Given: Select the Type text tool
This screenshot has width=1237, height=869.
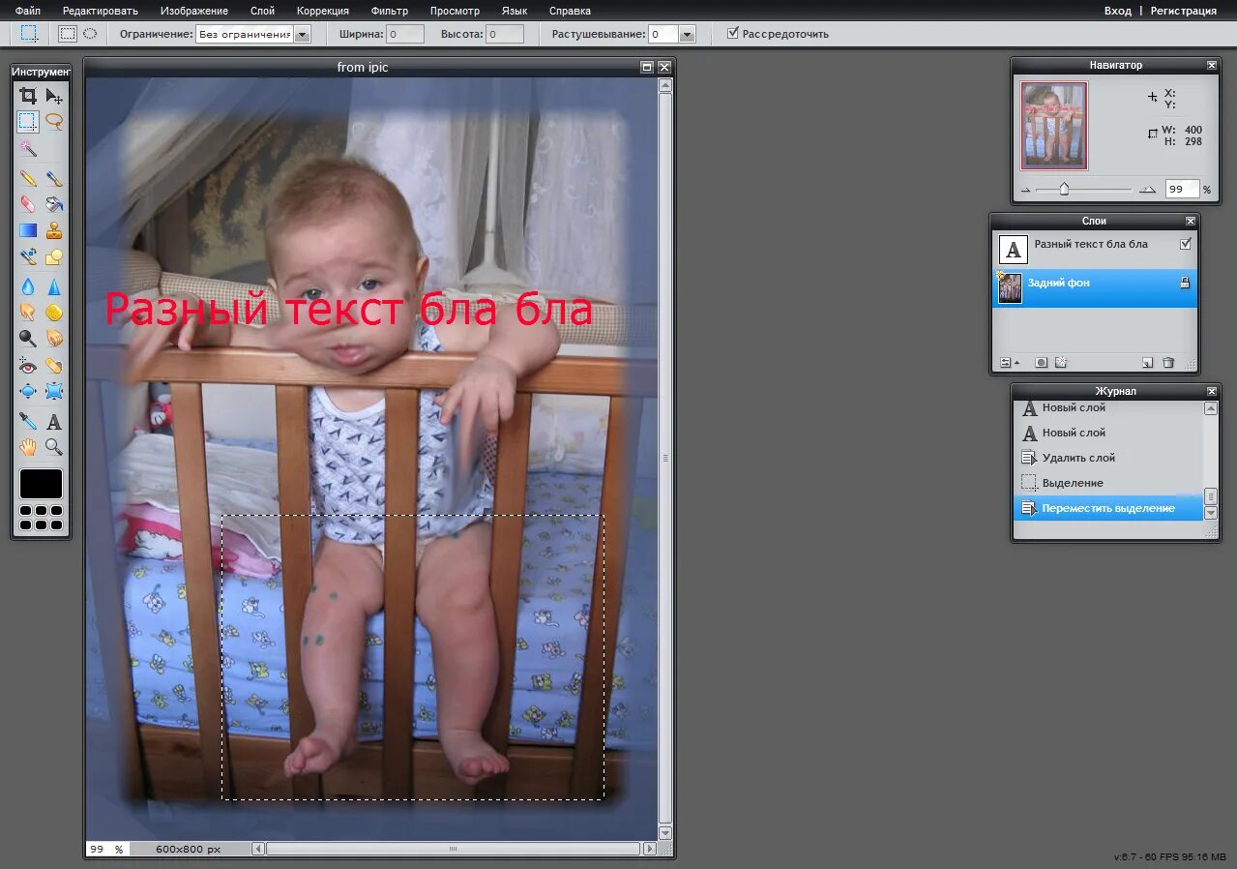Looking at the screenshot, I should click(54, 422).
